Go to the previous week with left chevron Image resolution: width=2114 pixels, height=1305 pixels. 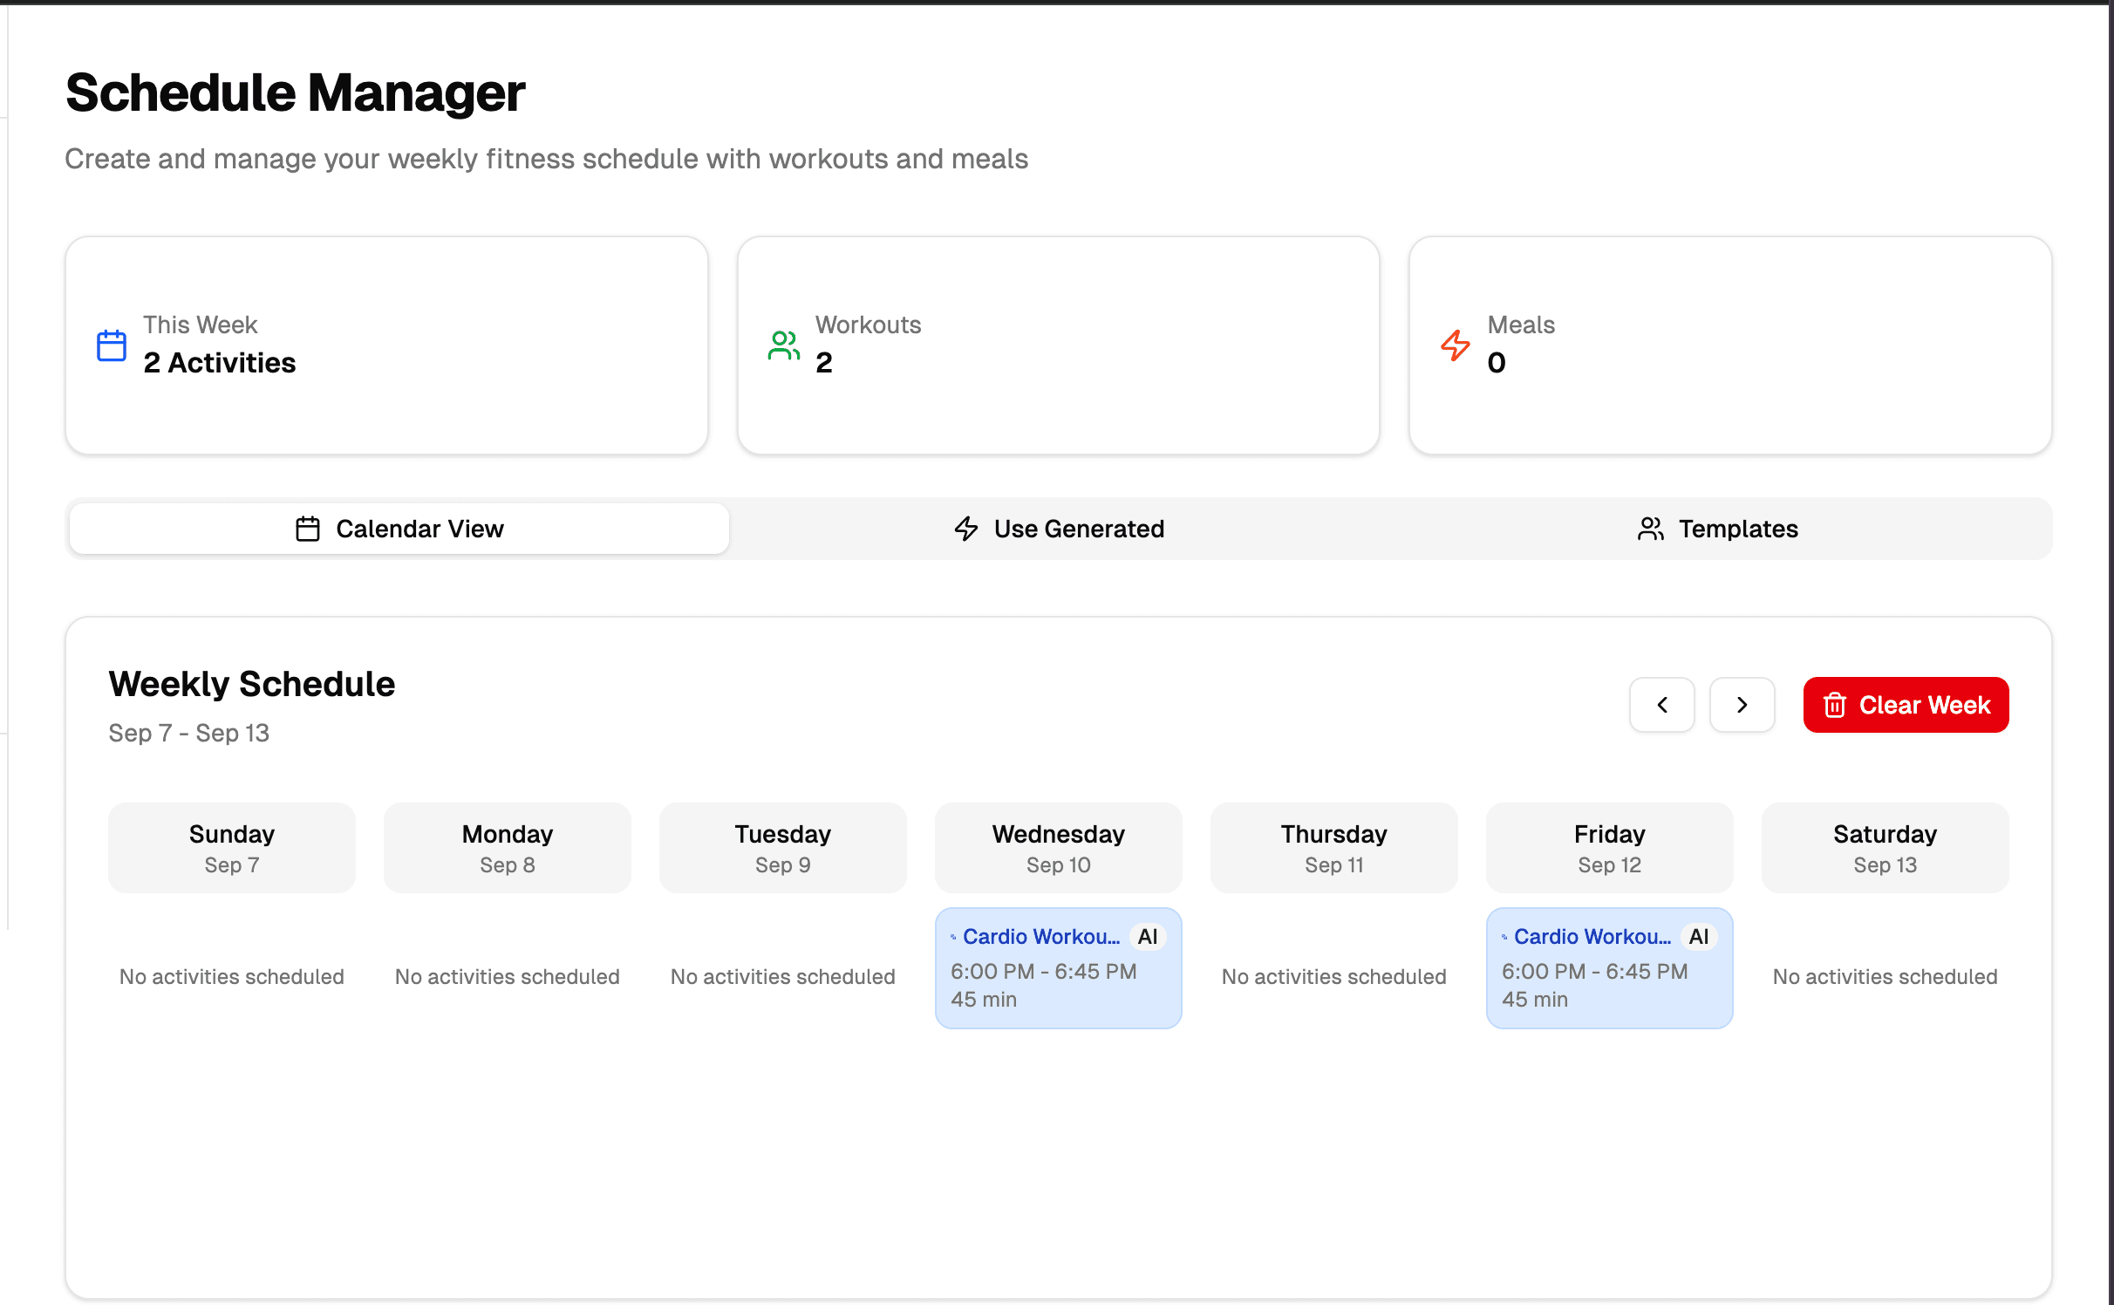click(x=1661, y=705)
